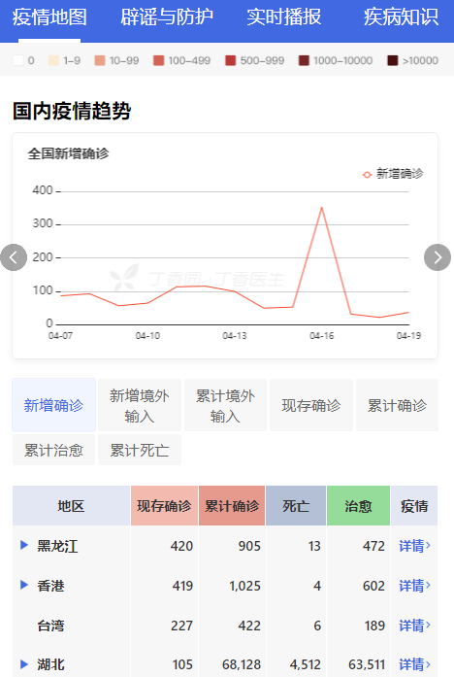Switch to 实时播报 tab

click(x=283, y=17)
